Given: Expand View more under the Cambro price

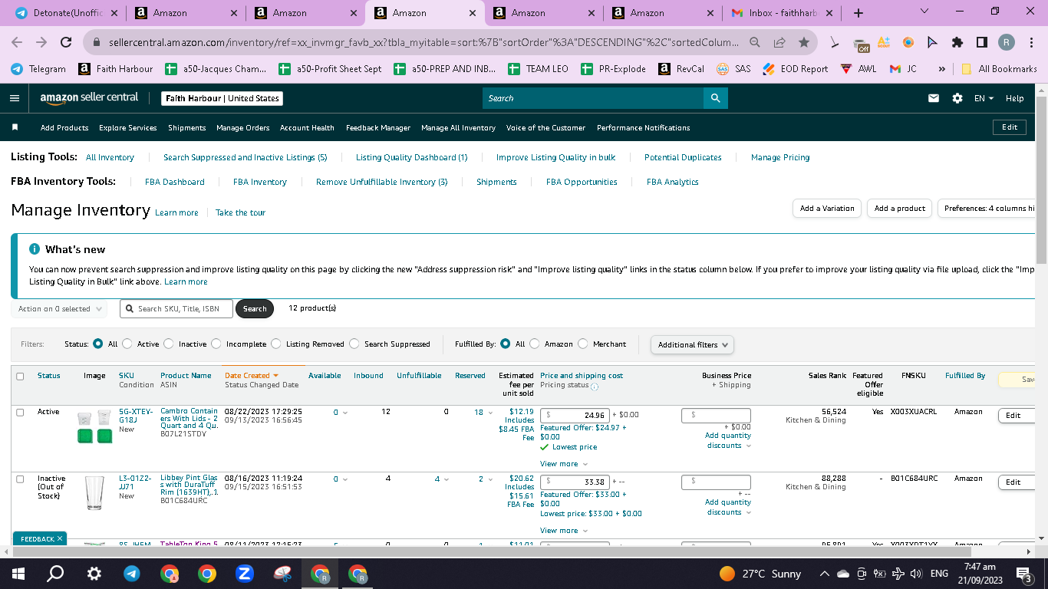Looking at the screenshot, I should coord(564,464).
